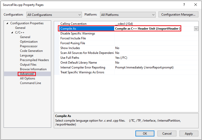
Task: Close the SourceFile.cpp Property Pages dialog
Action: (x=196, y=5)
